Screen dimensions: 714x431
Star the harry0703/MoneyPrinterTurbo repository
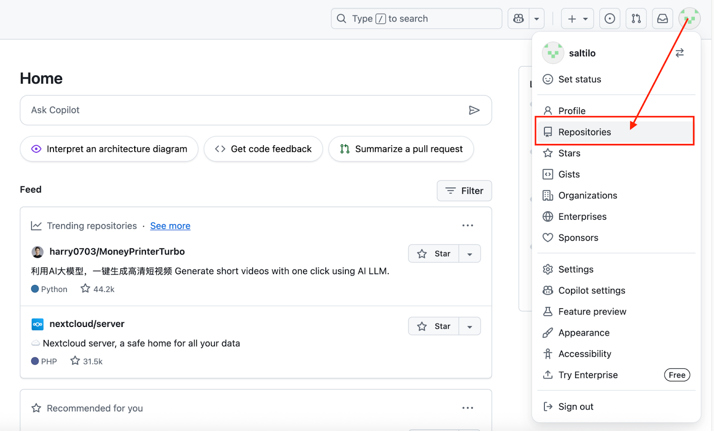[x=434, y=253]
